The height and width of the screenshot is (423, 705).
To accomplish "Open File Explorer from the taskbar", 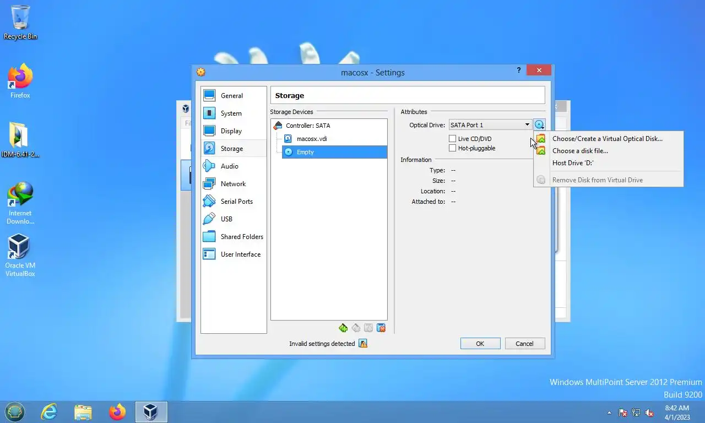I will (x=83, y=412).
